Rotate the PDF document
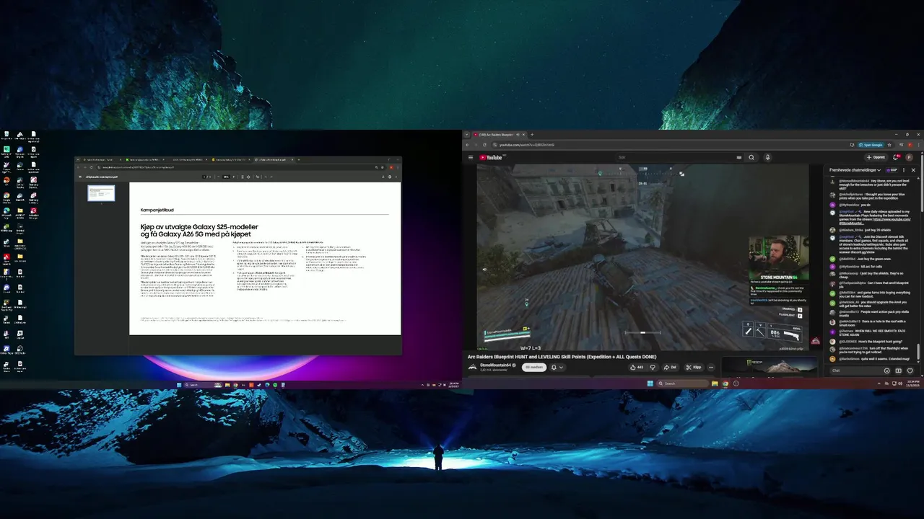 pos(248,177)
